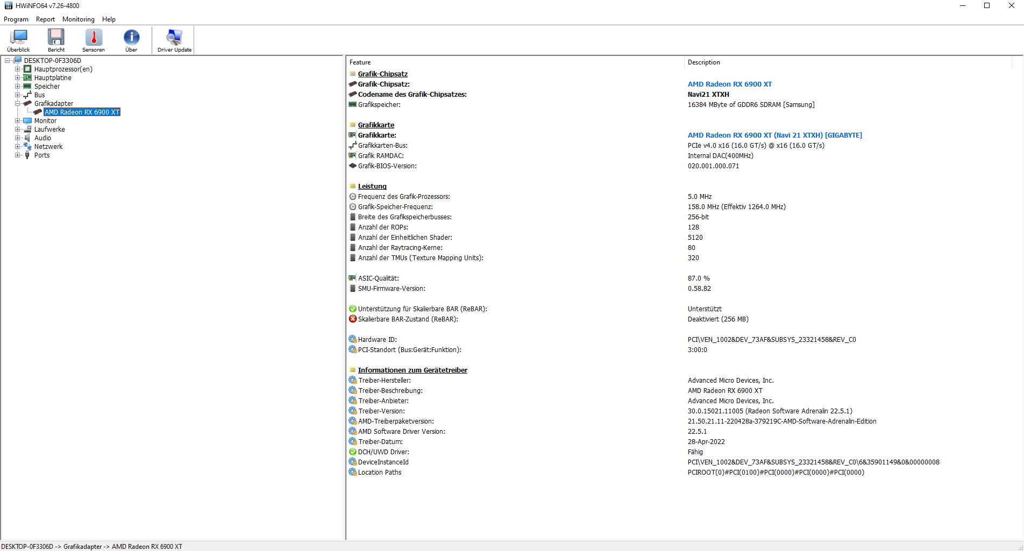Click the DESKTOP-0F3306D computer icon

[x=17, y=60]
